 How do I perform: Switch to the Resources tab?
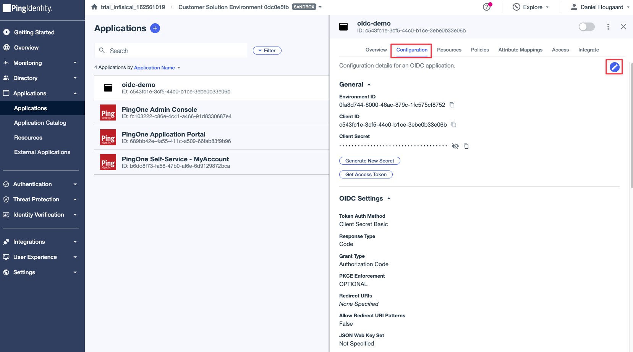click(x=449, y=50)
